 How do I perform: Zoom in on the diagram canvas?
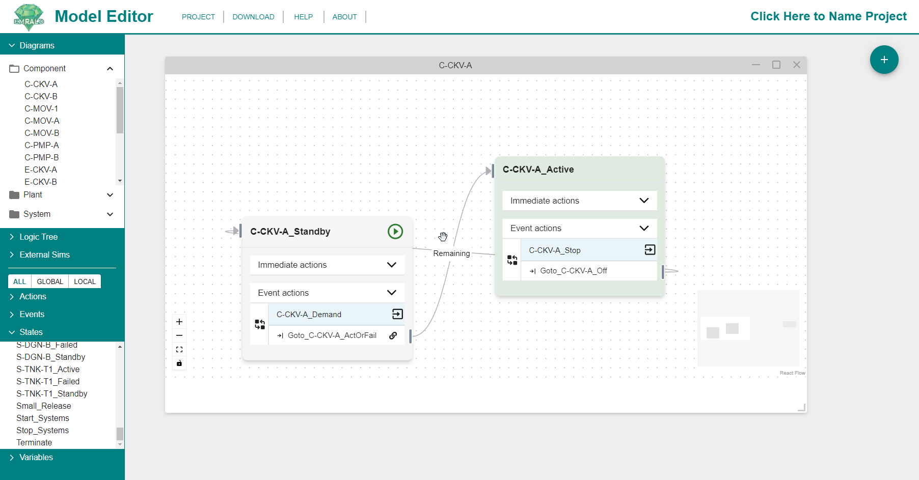[179, 322]
